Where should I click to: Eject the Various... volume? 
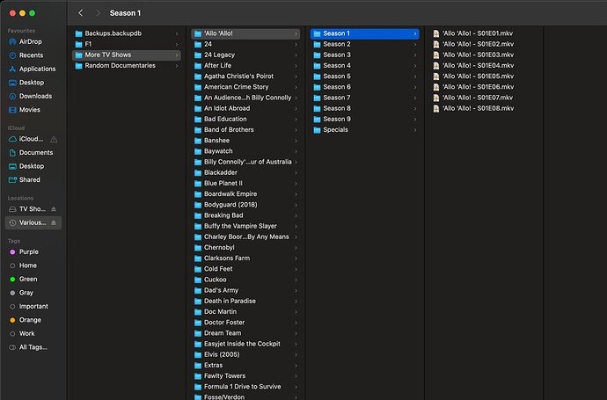coord(54,222)
